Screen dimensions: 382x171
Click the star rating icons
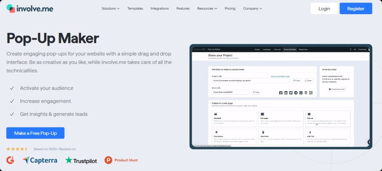(x=17, y=149)
